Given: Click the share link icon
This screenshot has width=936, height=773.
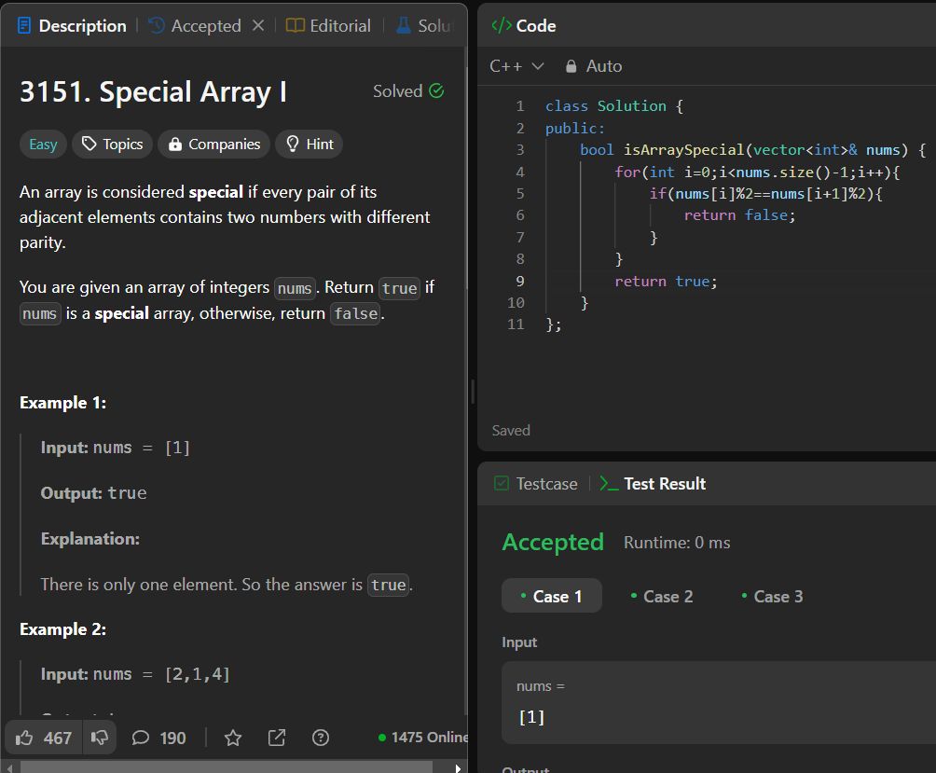Looking at the screenshot, I should point(276,738).
